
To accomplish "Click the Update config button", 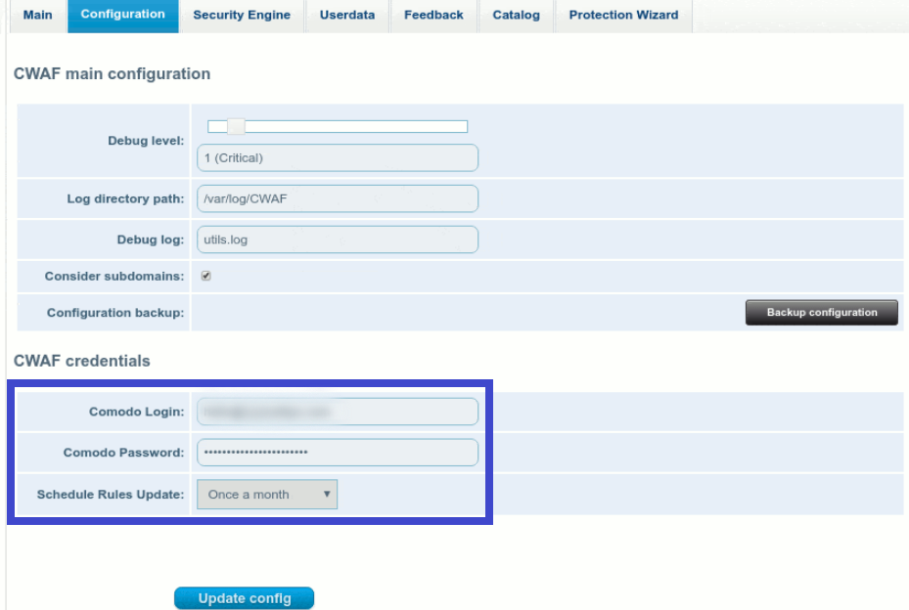I will point(244,598).
